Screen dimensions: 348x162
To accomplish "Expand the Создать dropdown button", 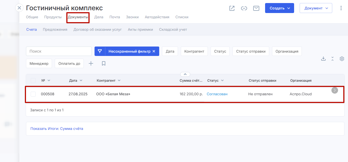I will point(279,8).
